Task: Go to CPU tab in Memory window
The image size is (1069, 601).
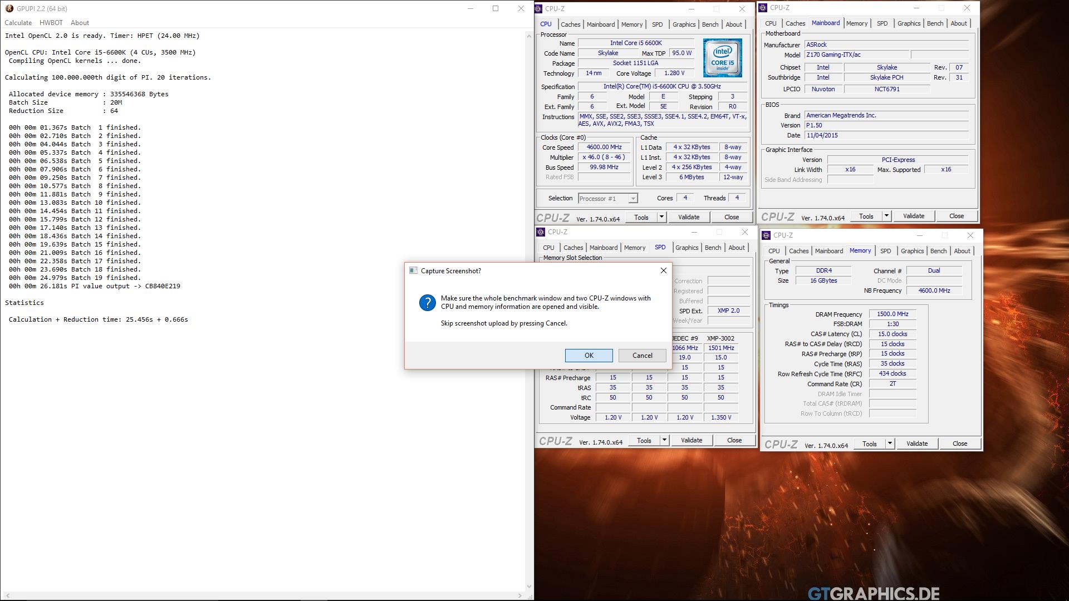Action: tap(774, 251)
